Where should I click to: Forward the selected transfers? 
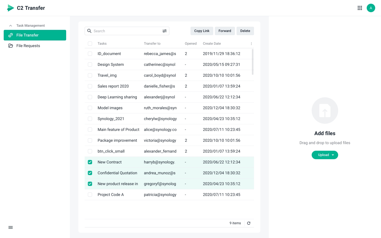click(225, 31)
